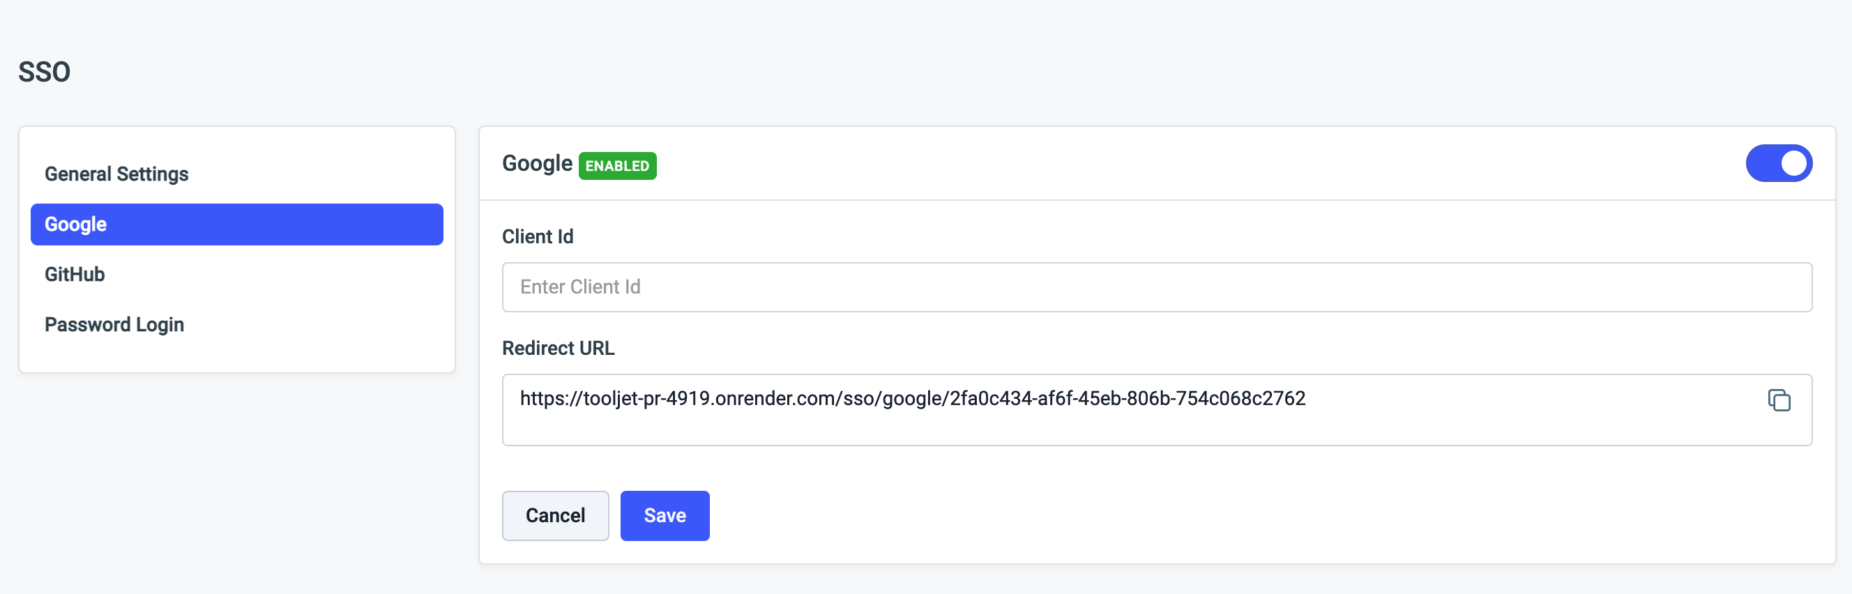
Task: Click the overlapping-squares icon beside the URL
Action: 1779,400
